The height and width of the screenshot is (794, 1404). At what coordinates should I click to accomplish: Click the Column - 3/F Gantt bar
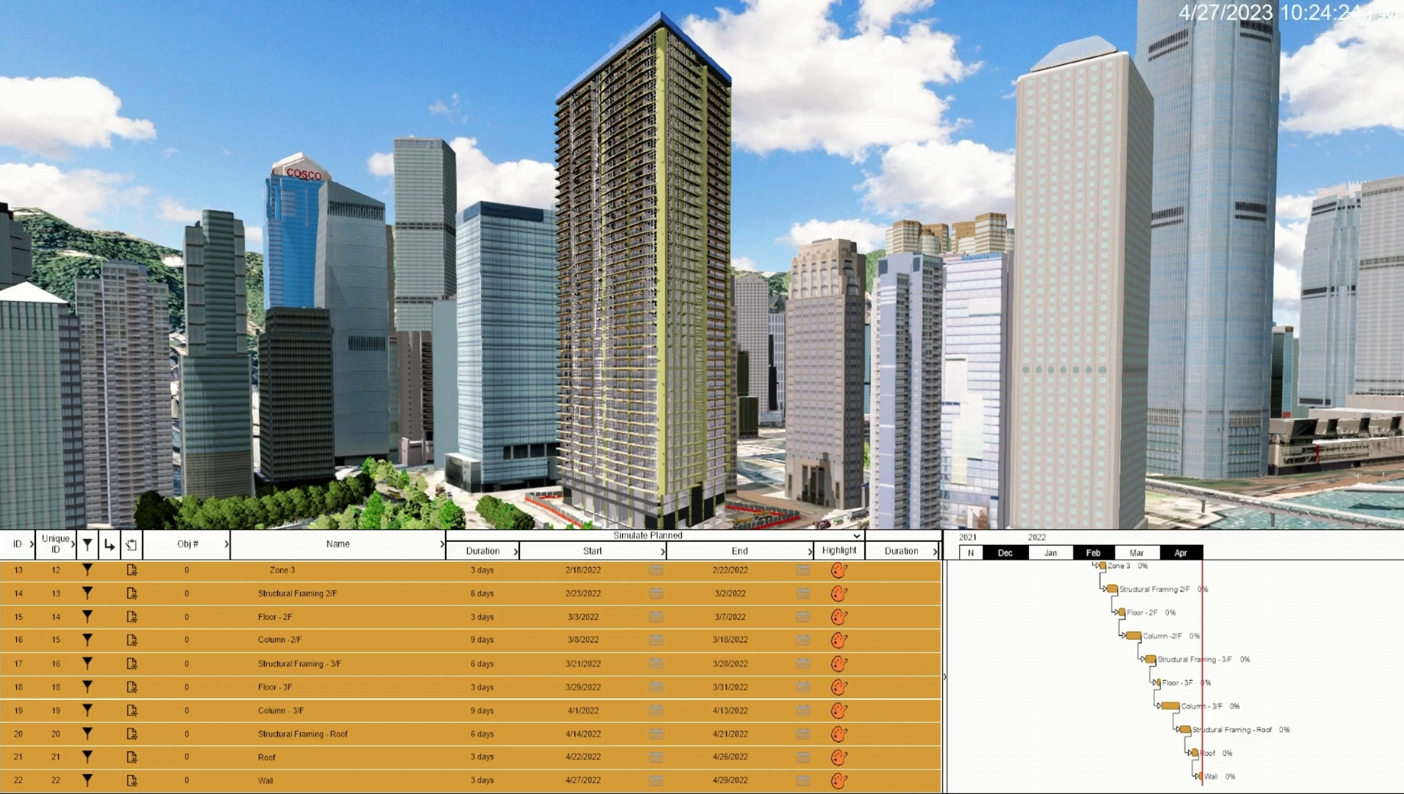[x=1170, y=706]
